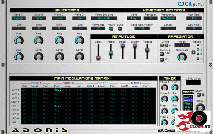
Task: Open the Frequency Keyboard selector
Action: coord(168,18)
